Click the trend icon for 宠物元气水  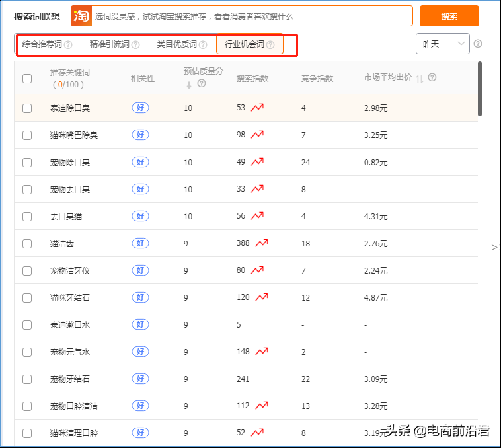(x=262, y=352)
